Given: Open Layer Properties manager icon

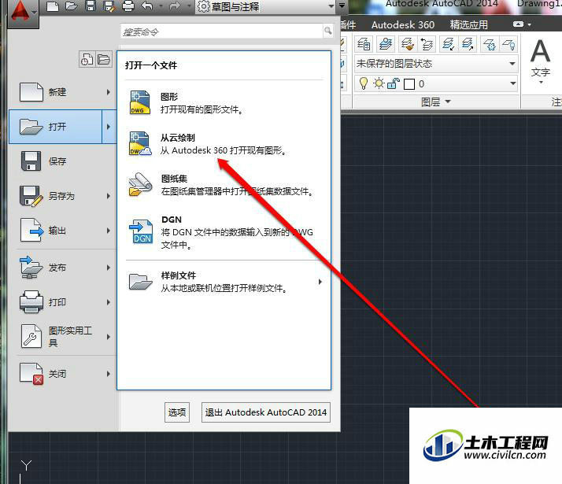Looking at the screenshot, I should point(364,44).
